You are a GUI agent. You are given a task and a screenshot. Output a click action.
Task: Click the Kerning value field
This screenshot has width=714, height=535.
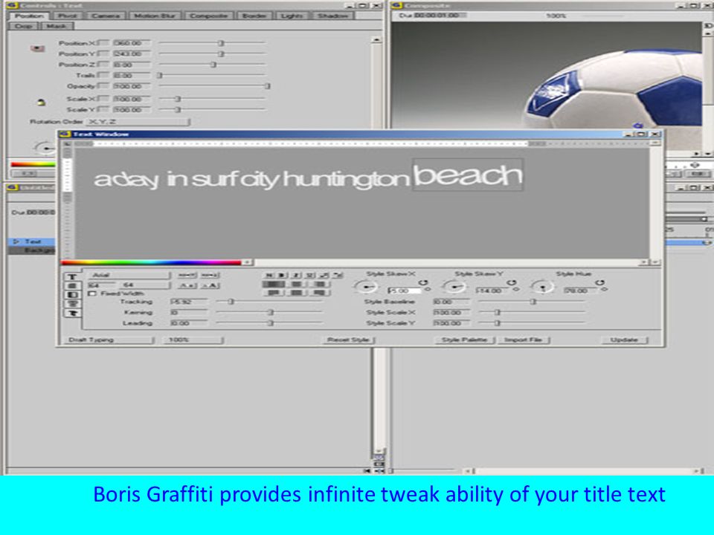[x=188, y=312]
